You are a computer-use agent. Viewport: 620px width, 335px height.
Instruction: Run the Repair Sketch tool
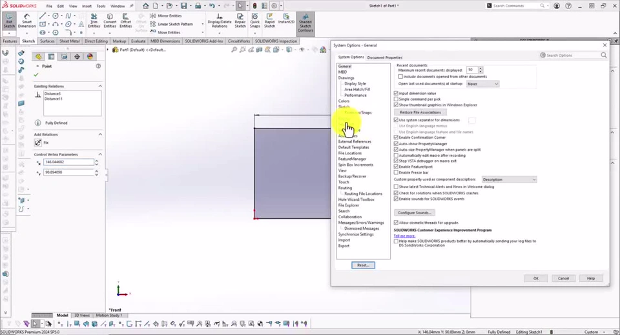coord(240,21)
